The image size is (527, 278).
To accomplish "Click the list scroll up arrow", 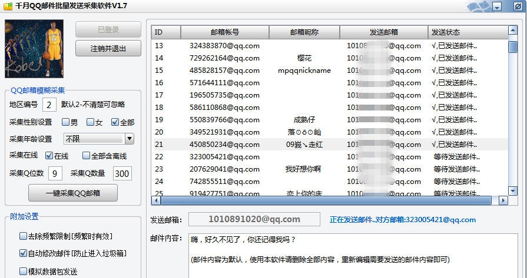I will tap(512, 30).
